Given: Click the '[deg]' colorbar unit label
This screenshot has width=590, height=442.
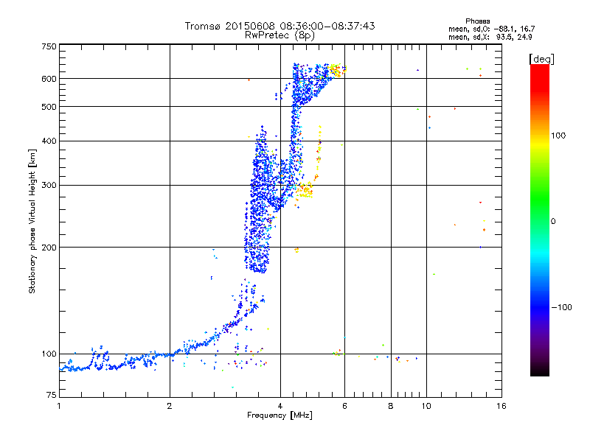Looking at the screenshot, I should tap(541, 59).
